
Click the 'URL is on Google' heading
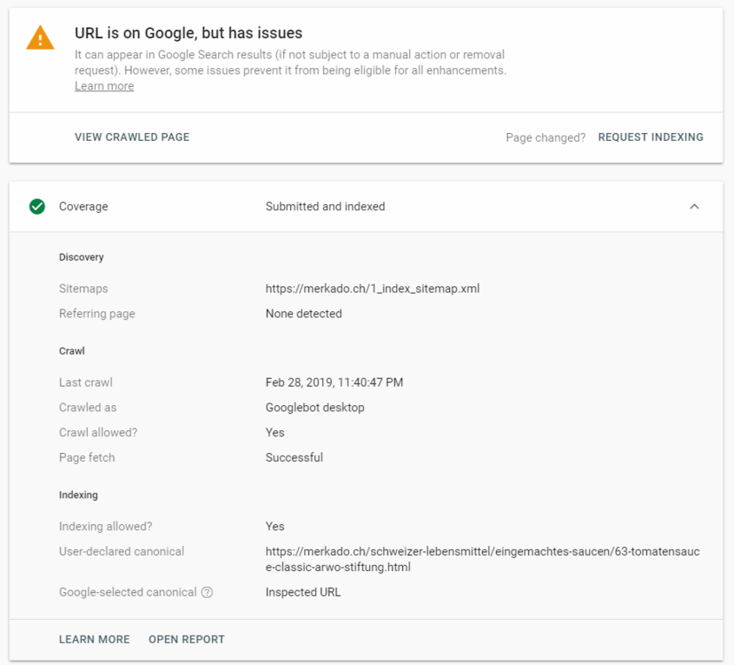188,34
